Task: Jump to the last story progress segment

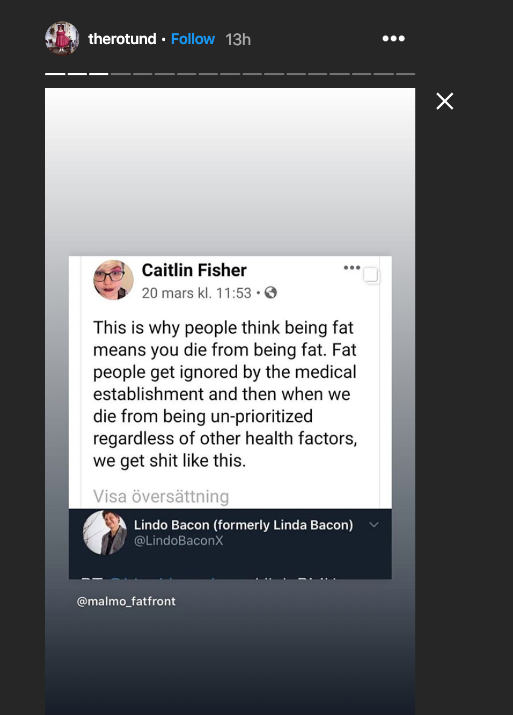Action: (x=406, y=74)
